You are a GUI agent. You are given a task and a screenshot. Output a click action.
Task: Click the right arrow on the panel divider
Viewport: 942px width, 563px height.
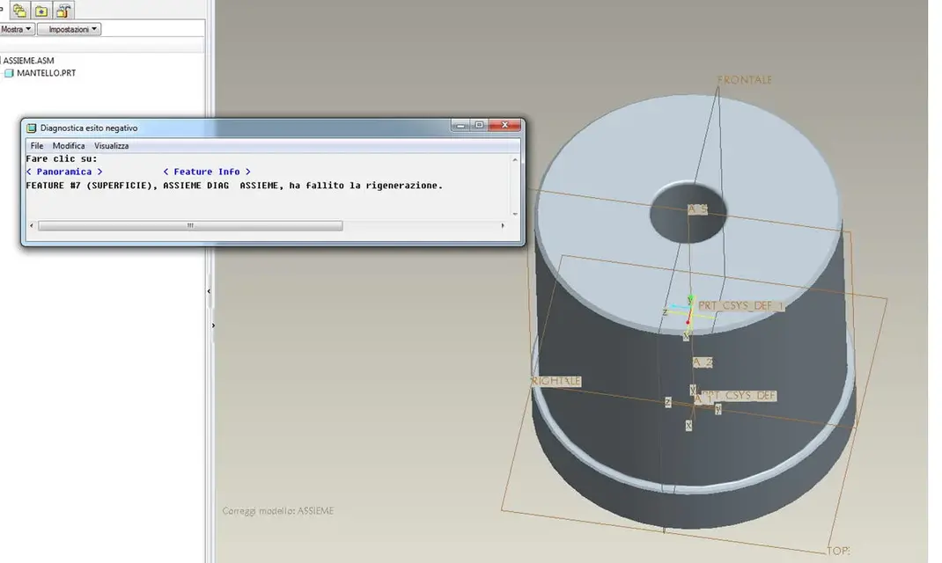[x=213, y=325]
